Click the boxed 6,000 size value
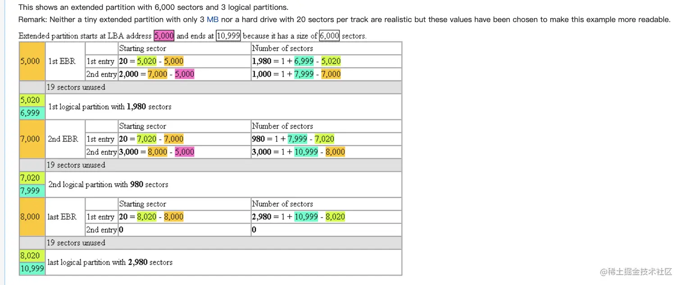The image size is (681, 285). click(x=329, y=36)
